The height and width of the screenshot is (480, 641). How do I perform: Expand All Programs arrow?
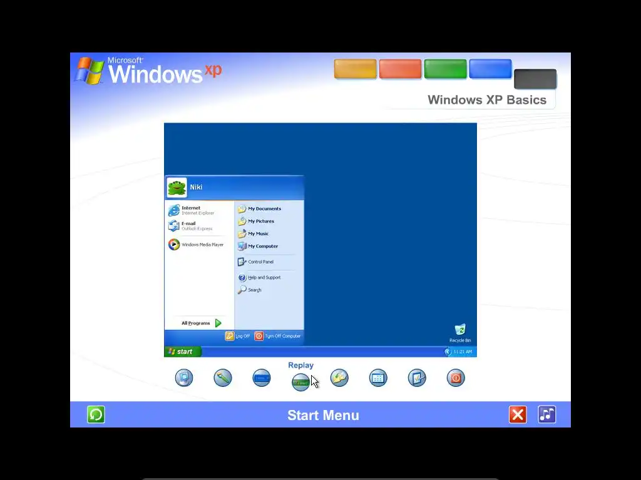click(218, 323)
